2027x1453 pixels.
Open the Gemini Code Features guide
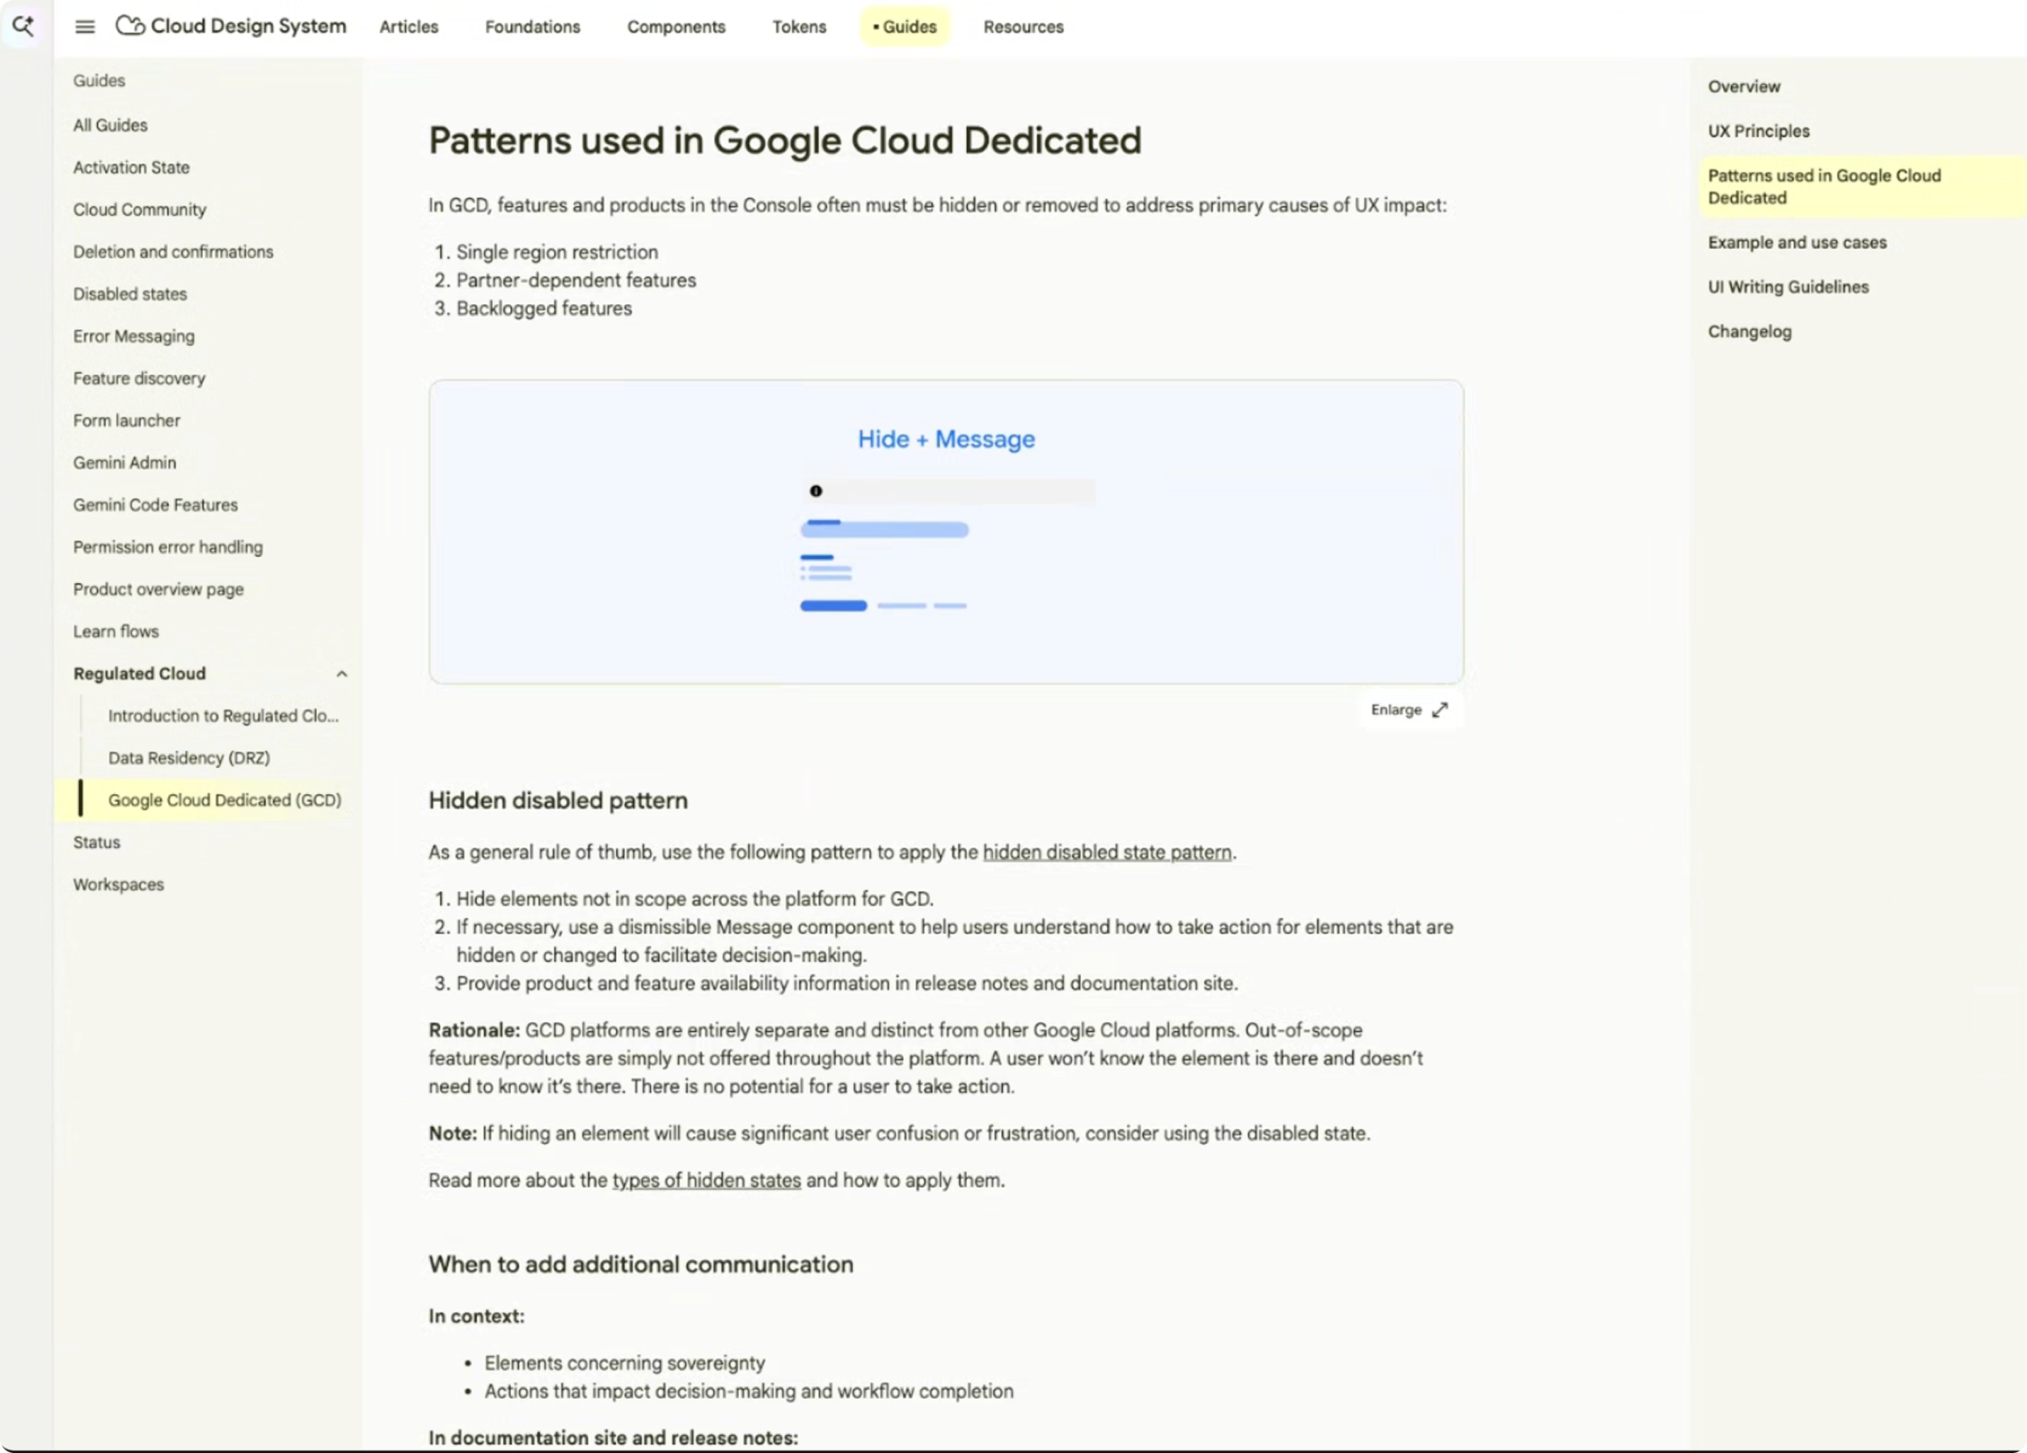tap(155, 505)
